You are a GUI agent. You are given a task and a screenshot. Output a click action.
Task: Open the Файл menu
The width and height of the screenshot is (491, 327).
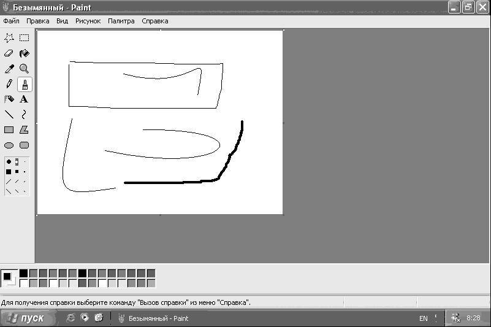(11, 21)
